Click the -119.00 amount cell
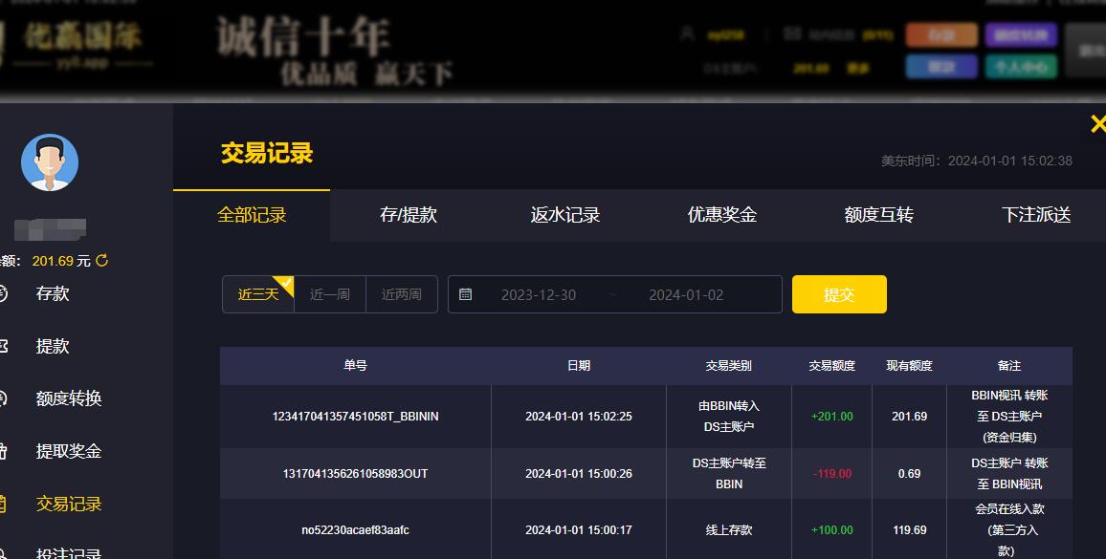 point(831,473)
